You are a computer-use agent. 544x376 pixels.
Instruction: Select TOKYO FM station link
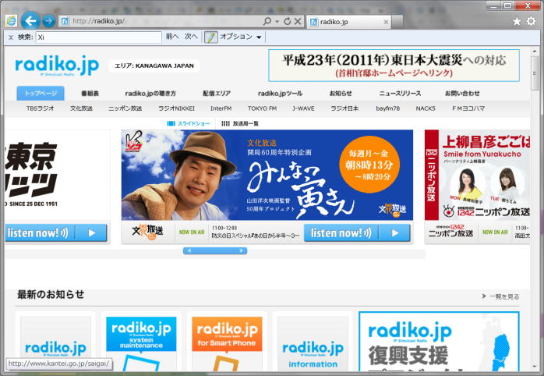click(263, 108)
